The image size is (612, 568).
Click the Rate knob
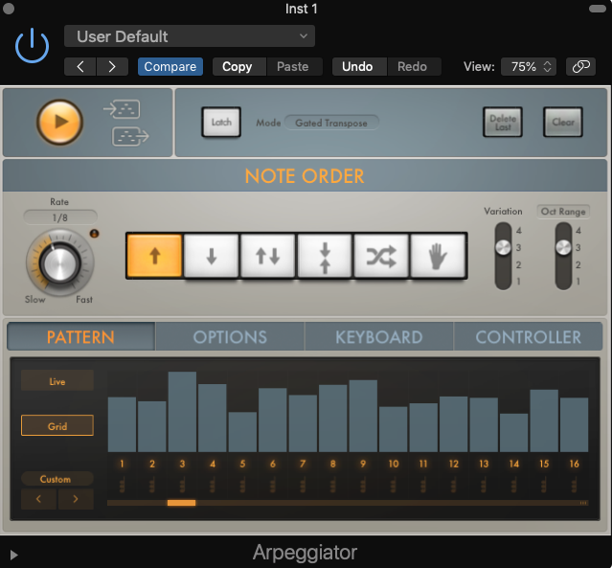coord(59,263)
